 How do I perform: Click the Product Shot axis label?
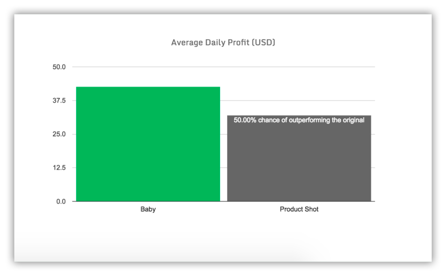click(x=299, y=209)
